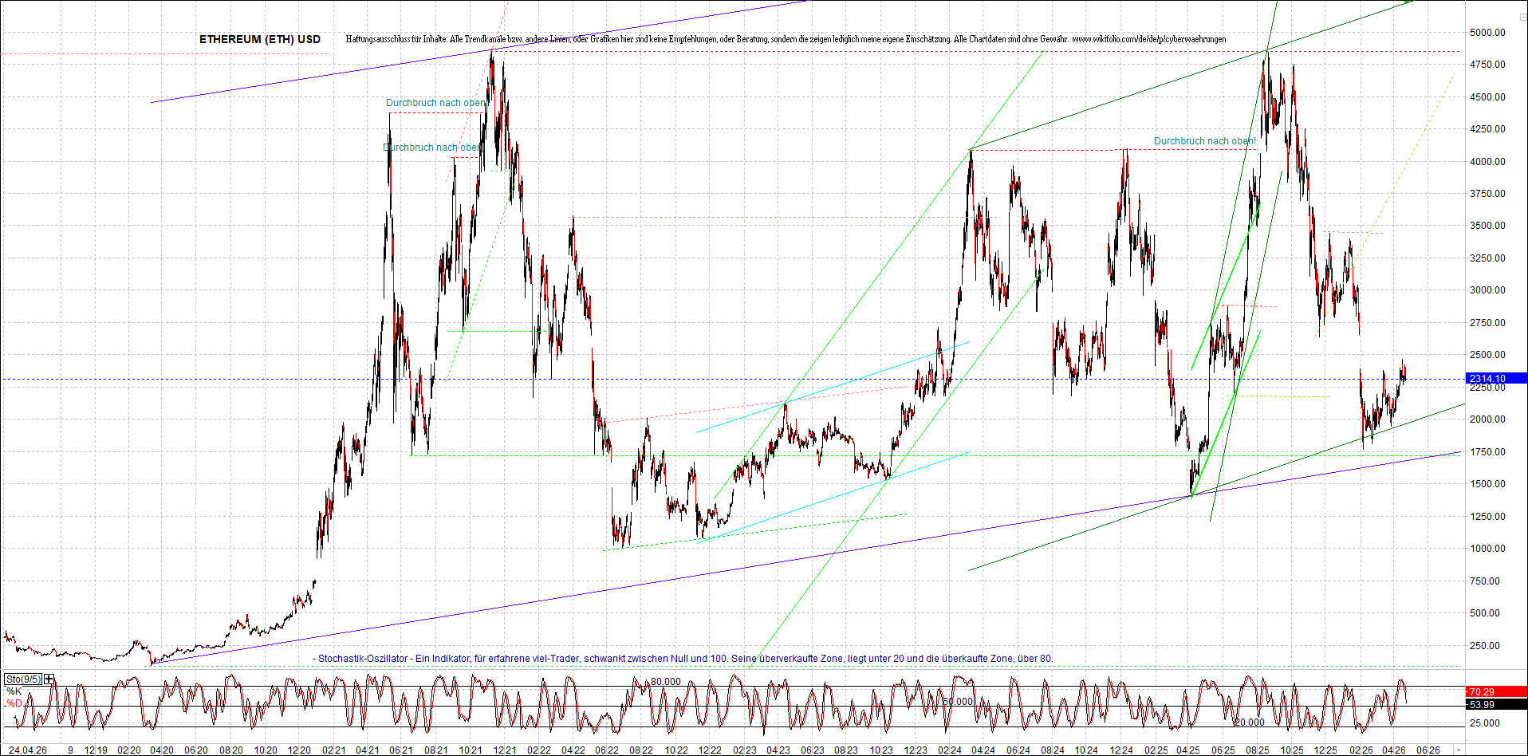Image resolution: width=1528 pixels, height=756 pixels.
Task: Click the plus icon beside Sto(9/5)
Action: pos(49,679)
